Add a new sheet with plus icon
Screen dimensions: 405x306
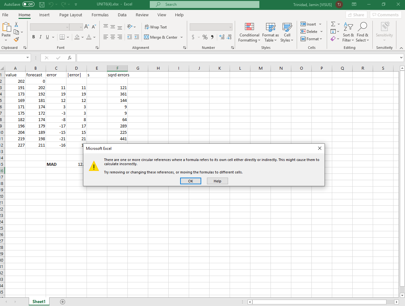(63, 302)
